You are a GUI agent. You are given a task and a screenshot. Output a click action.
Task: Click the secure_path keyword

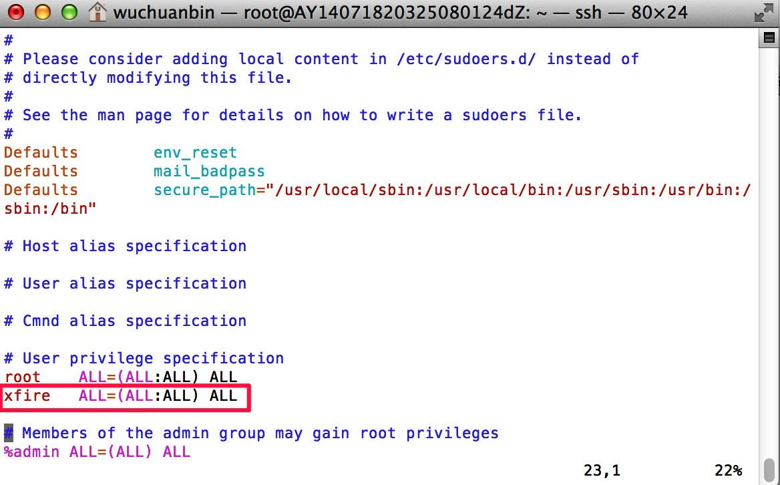[204, 190]
